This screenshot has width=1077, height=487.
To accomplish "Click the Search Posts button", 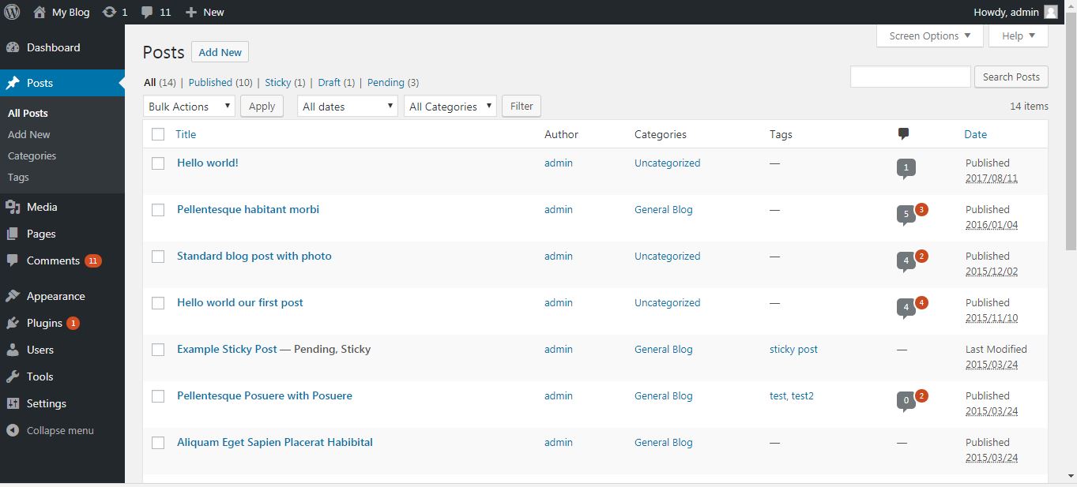I will 1011,77.
